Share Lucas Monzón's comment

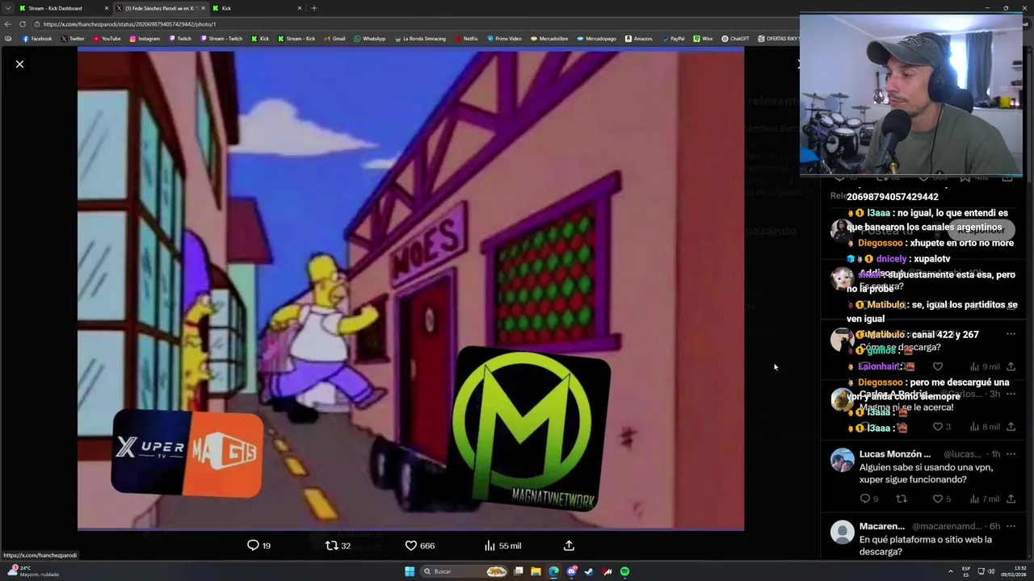tap(1011, 499)
